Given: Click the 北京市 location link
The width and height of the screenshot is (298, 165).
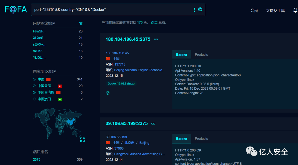Looking at the screenshot, I should [129, 143].
